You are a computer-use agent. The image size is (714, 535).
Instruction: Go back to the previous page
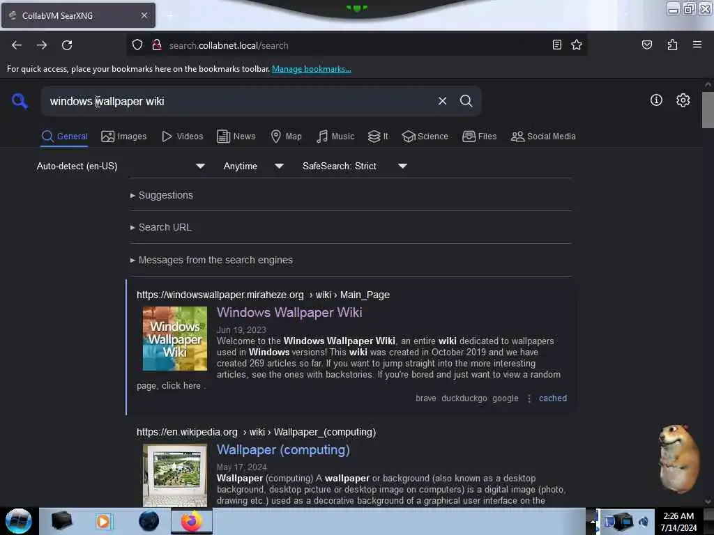[17, 45]
